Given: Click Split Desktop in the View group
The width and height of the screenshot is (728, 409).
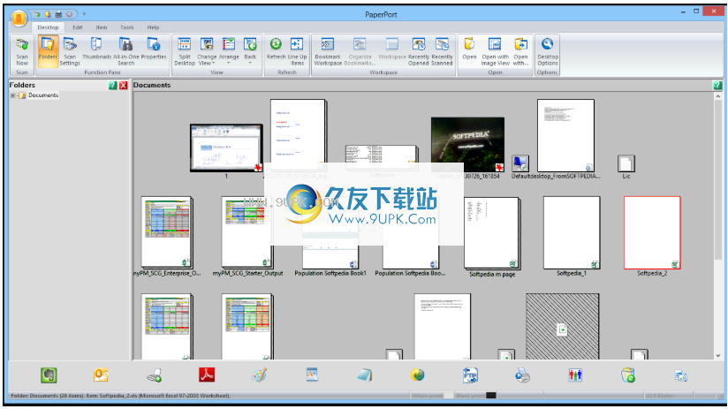Looking at the screenshot, I should point(185,51).
